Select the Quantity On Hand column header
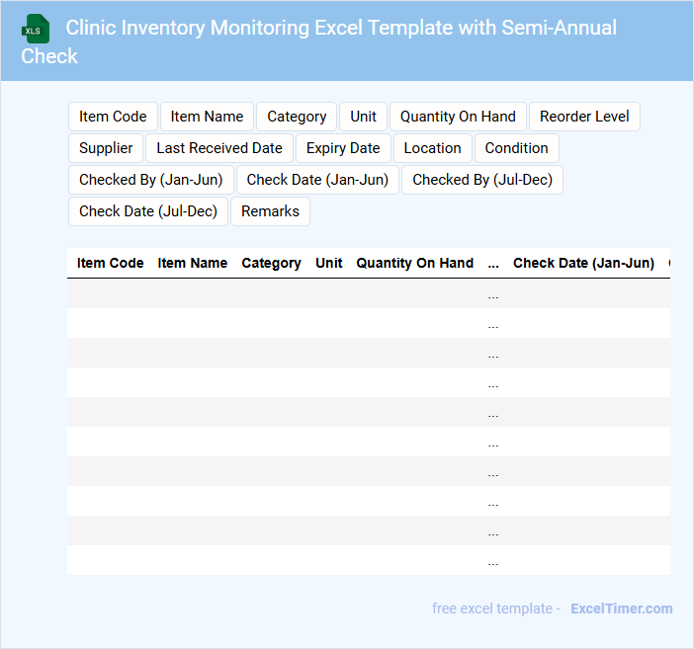The height and width of the screenshot is (649, 694). click(x=414, y=263)
